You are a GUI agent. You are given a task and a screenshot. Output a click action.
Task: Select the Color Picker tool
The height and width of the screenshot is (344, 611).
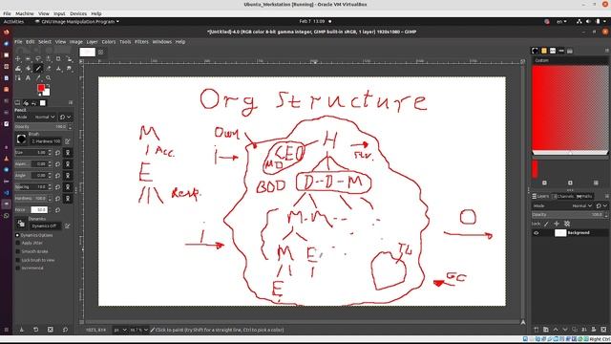(x=38, y=78)
